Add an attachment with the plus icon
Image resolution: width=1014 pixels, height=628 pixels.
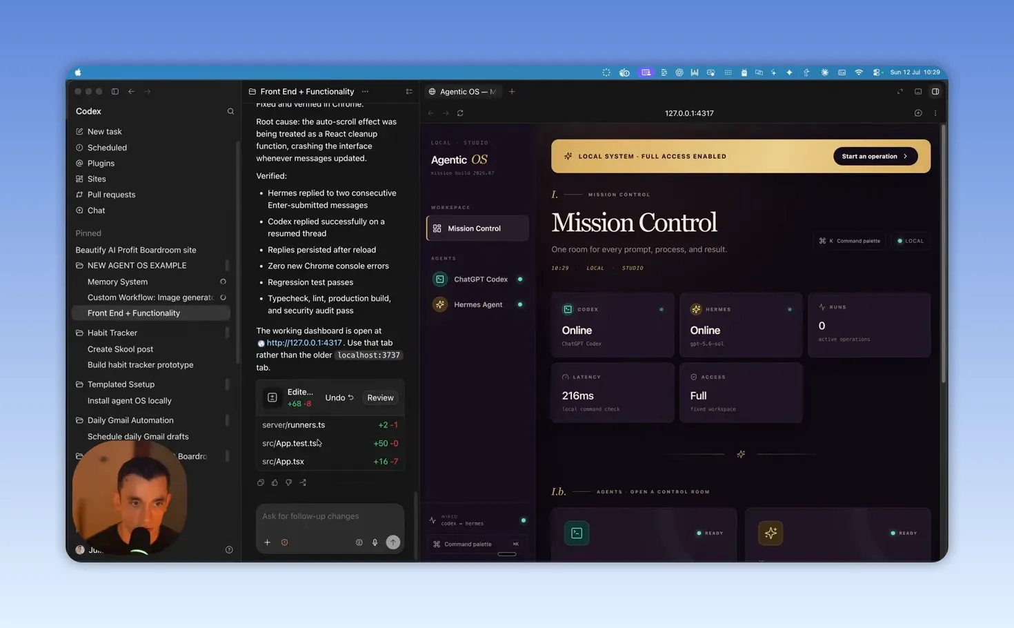click(267, 542)
